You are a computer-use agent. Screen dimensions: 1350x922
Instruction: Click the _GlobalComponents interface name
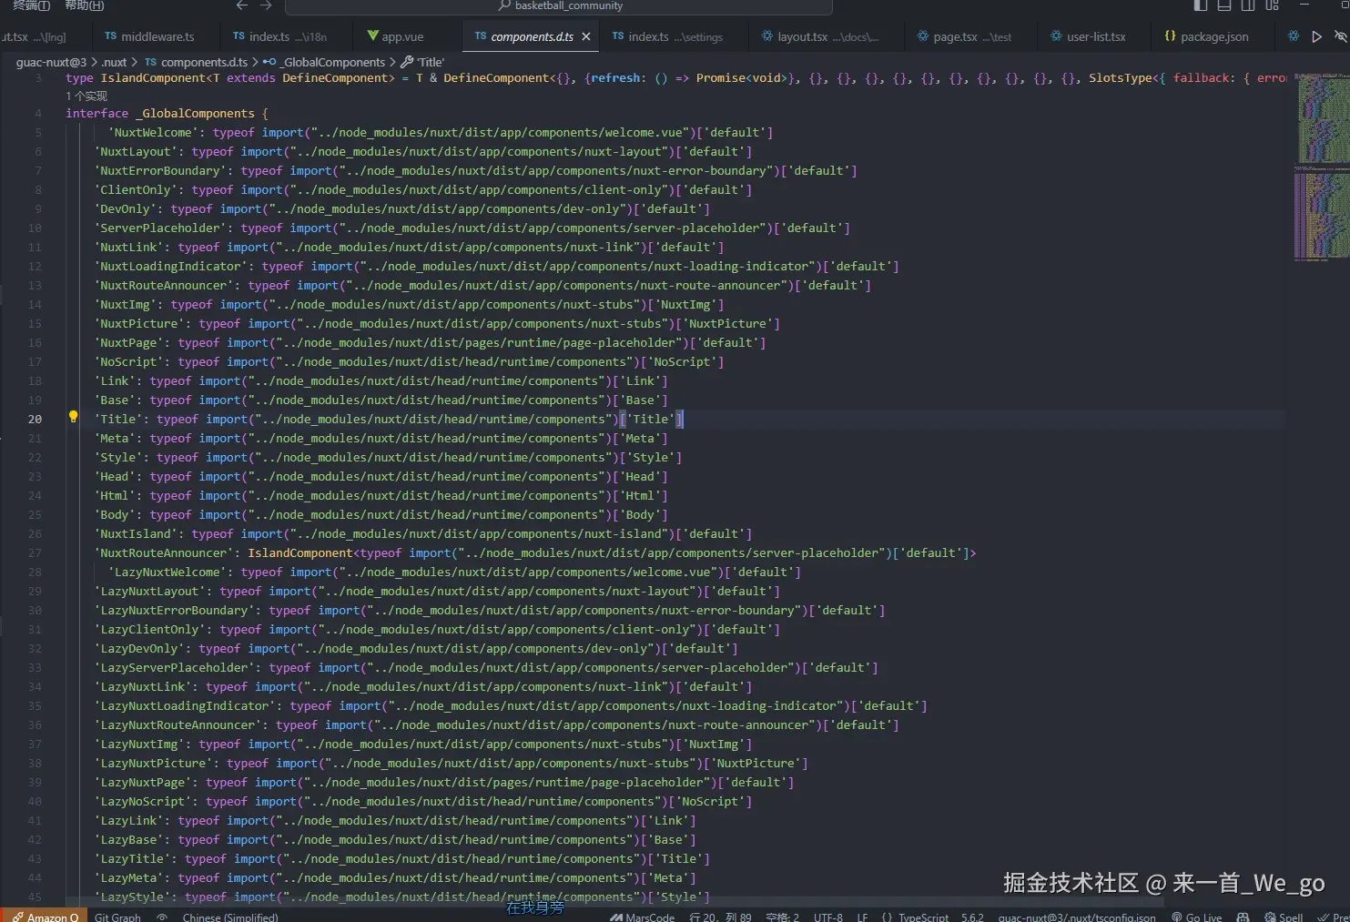(195, 114)
